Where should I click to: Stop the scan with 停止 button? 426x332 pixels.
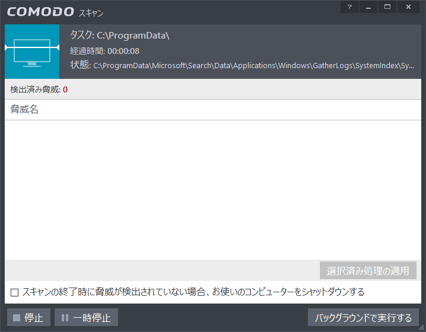tap(28, 317)
